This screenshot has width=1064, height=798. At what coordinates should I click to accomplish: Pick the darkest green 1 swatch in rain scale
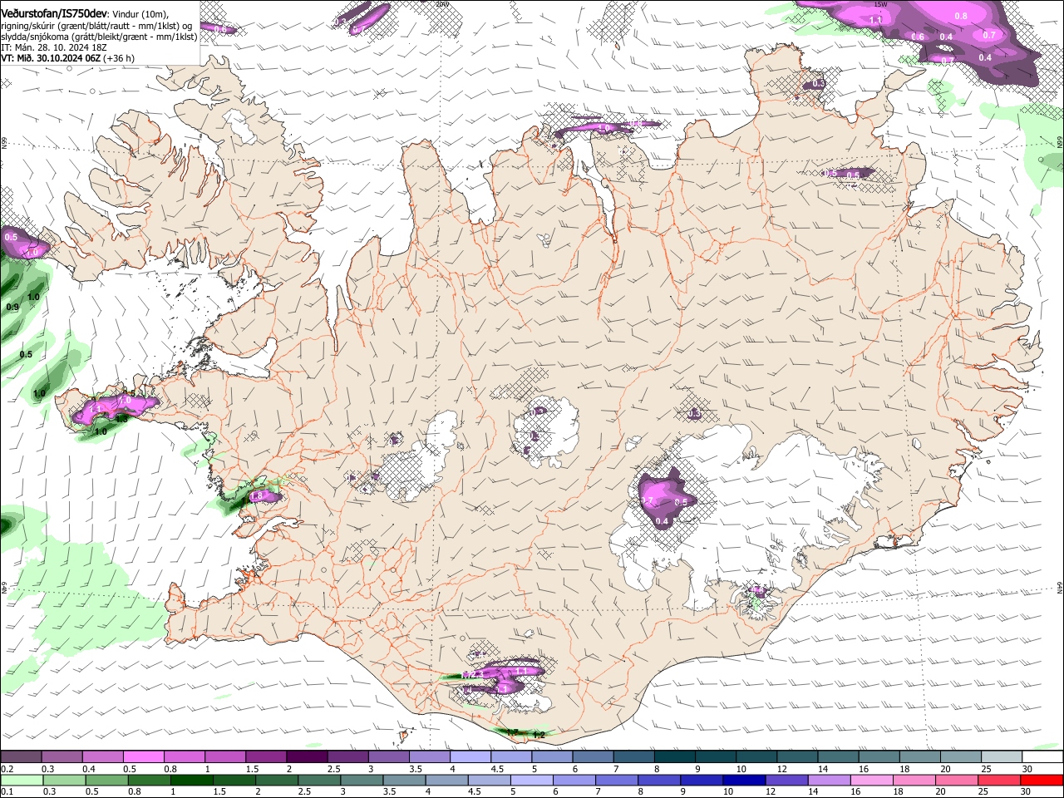click(192, 781)
